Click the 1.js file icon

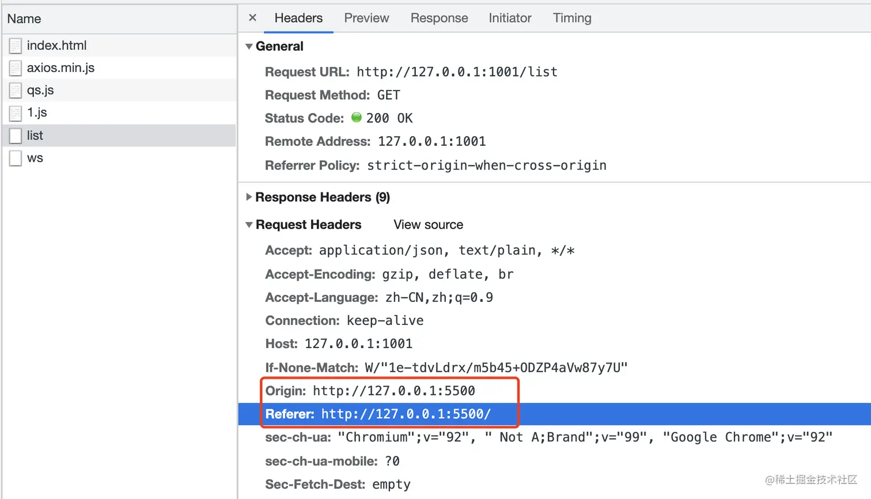(x=16, y=113)
